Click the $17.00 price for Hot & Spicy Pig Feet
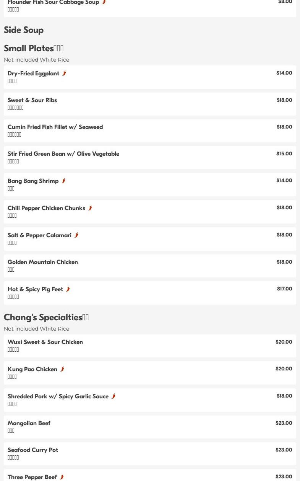This screenshot has width=300, height=481. pos(284,289)
